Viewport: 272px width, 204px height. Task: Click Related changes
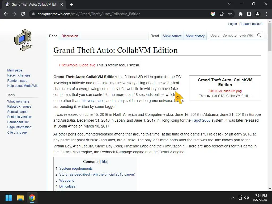(19, 106)
